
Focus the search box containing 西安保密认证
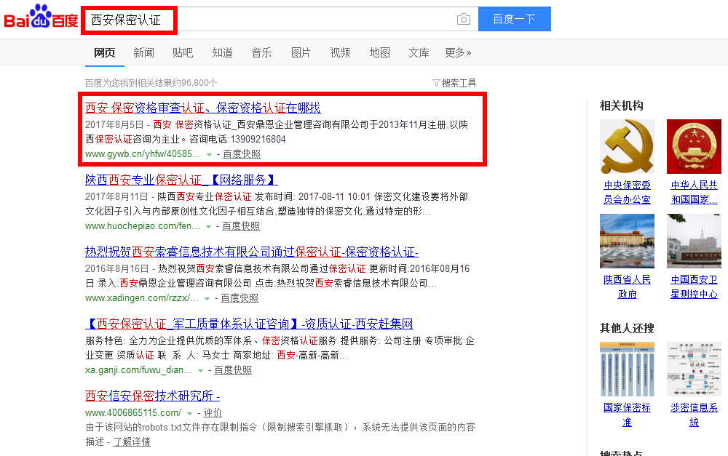tap(280, 20)
